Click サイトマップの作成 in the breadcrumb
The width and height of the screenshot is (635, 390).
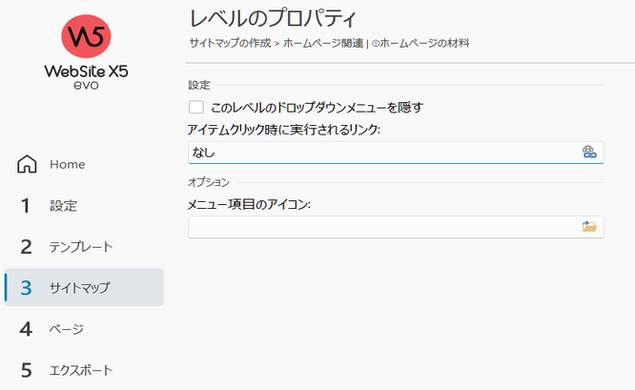pos(230,43)
